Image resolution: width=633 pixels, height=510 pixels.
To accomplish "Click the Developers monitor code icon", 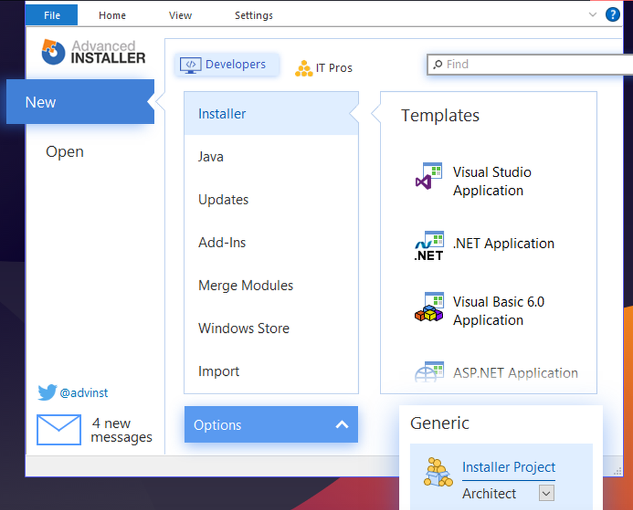I will click(191, 65).
